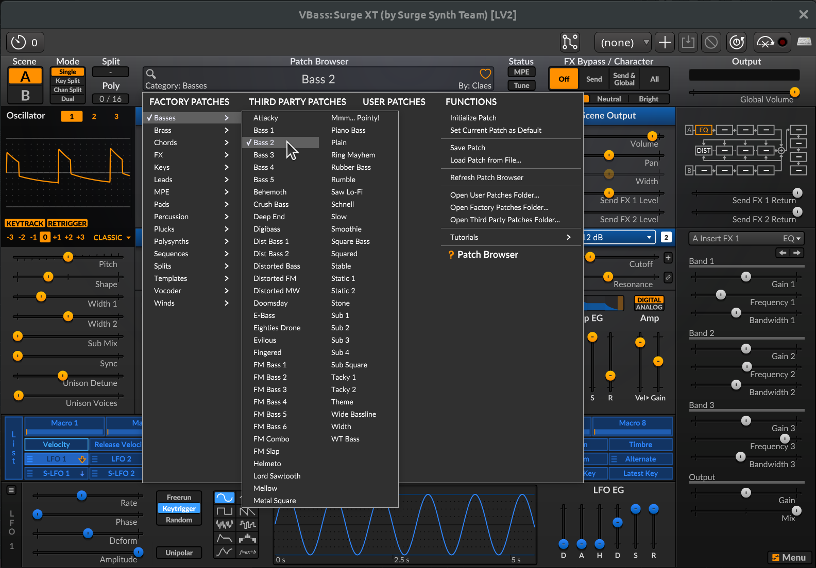Image resolution: width=816 pixels, height=568 pixels.
Task: Select the sine LFO waveform icon
Action: point(224,498)
